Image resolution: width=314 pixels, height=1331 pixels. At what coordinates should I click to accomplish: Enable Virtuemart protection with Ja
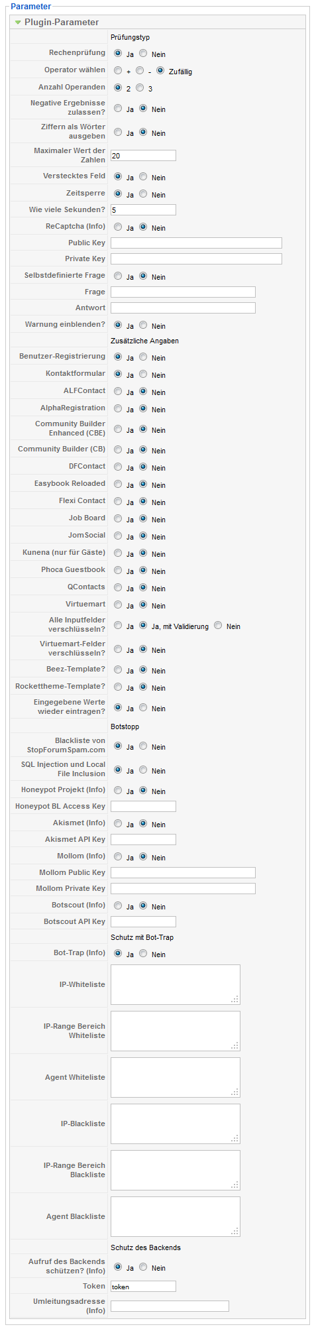tap(118, 605)
